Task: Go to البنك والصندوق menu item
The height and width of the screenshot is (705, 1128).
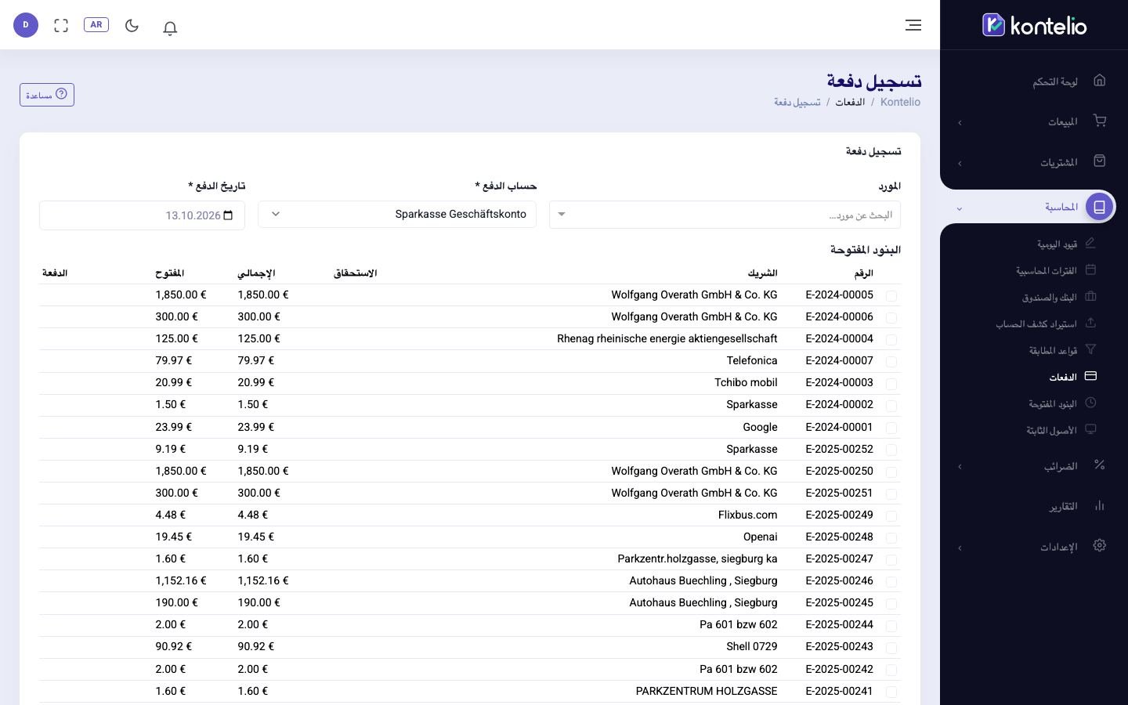Action: pos(1050,298)
